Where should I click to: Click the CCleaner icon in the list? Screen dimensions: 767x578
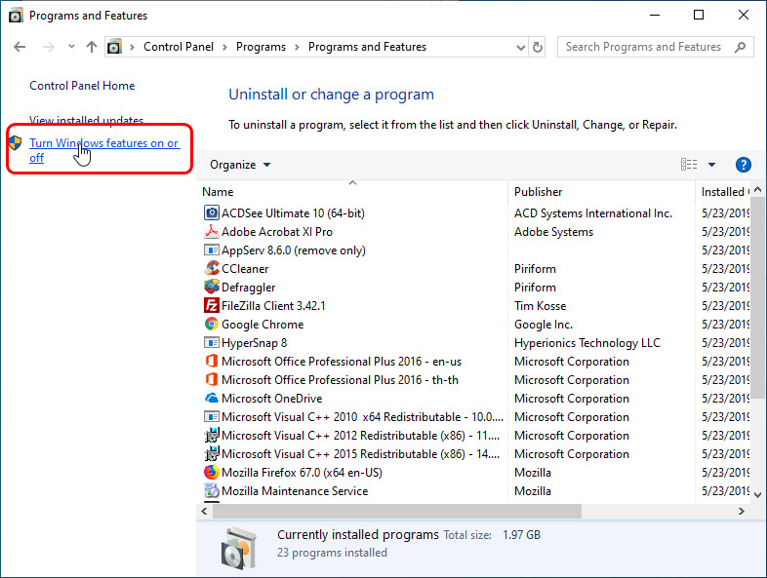[x=212, y=269]
